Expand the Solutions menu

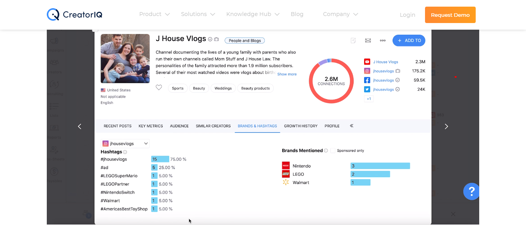tap(198, 14)
